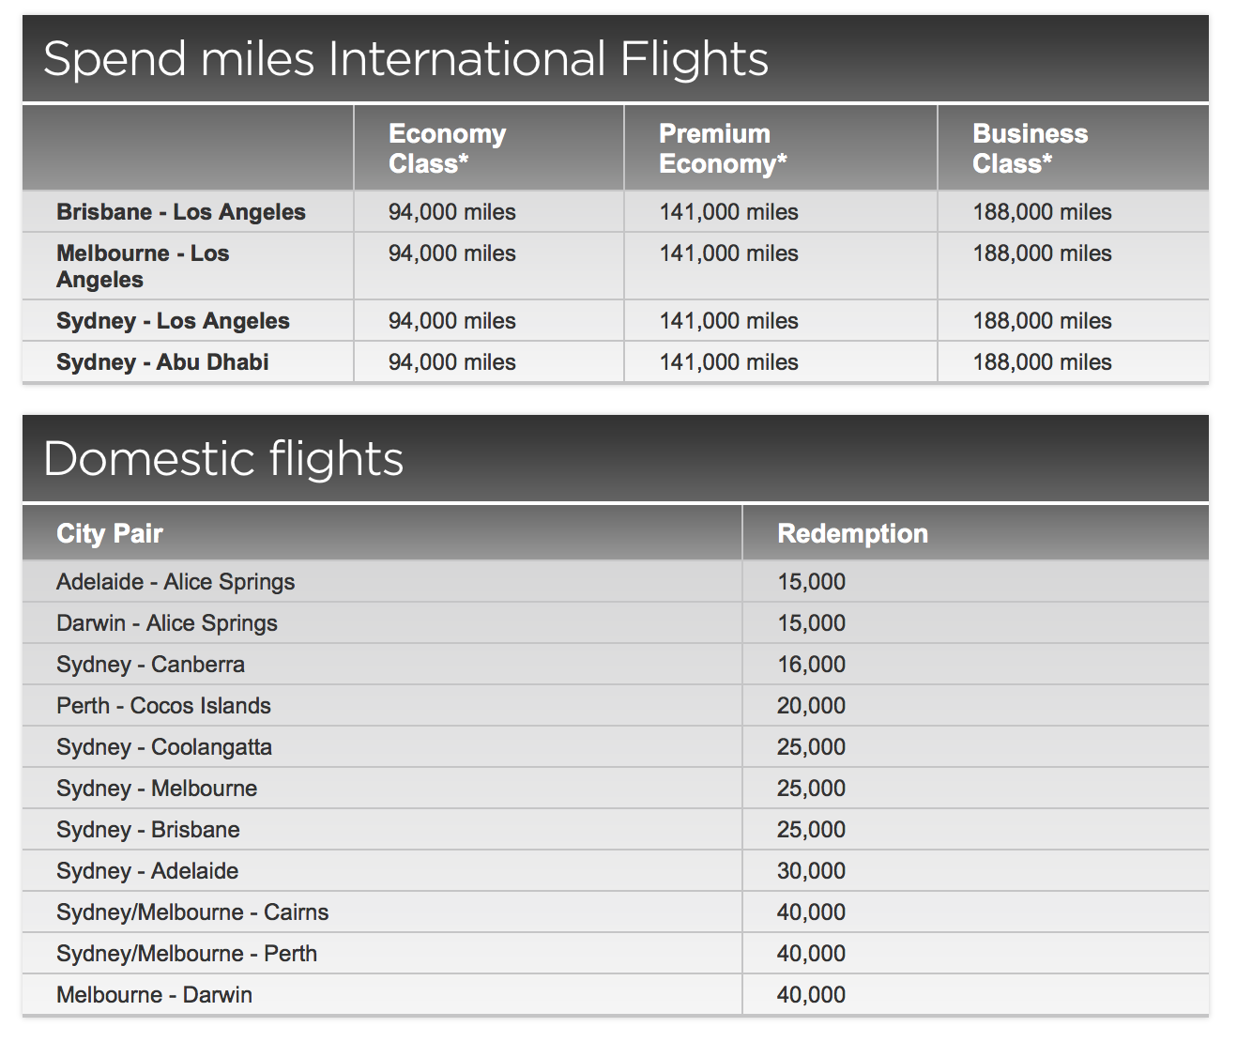Select the Sydney/Melbourne - Cairns row
This screenshot has height=1042, width=1237.
point(192,912)
